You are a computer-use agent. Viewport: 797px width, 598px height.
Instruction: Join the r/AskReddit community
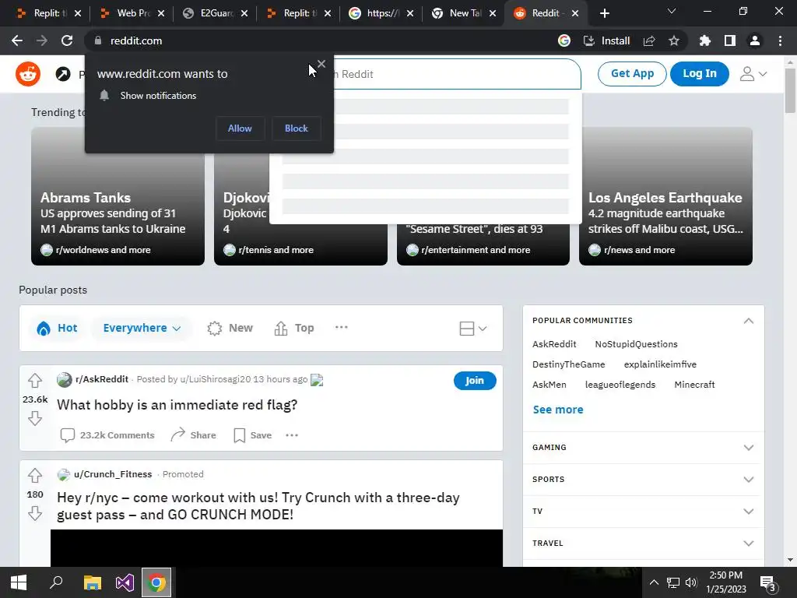(475, 380)
